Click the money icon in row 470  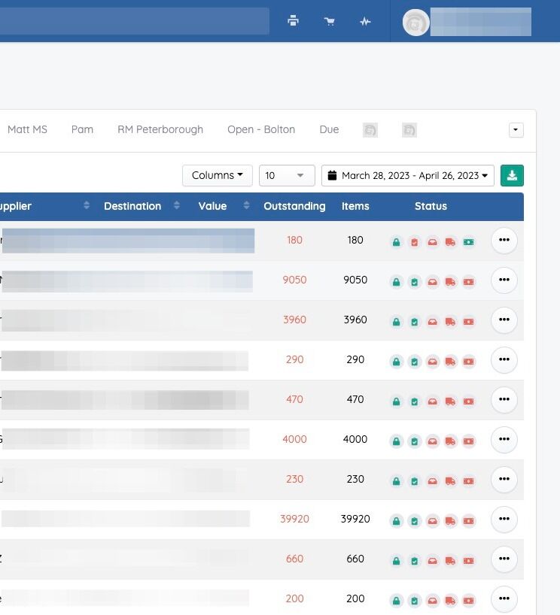pos(468,401)
